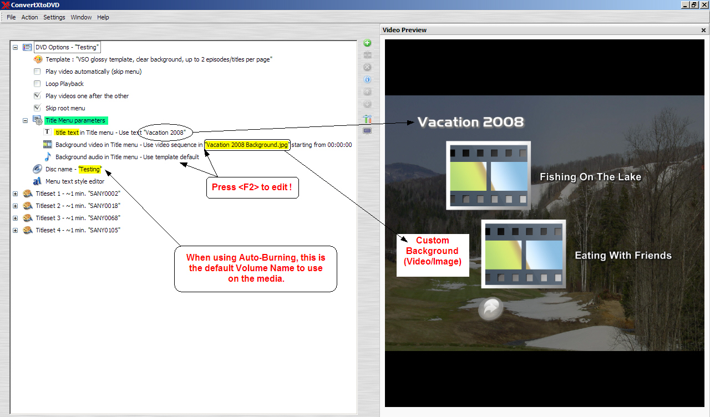
Task: Open the blue information icon
Action: pyautogui.click(x=367, y=80)
